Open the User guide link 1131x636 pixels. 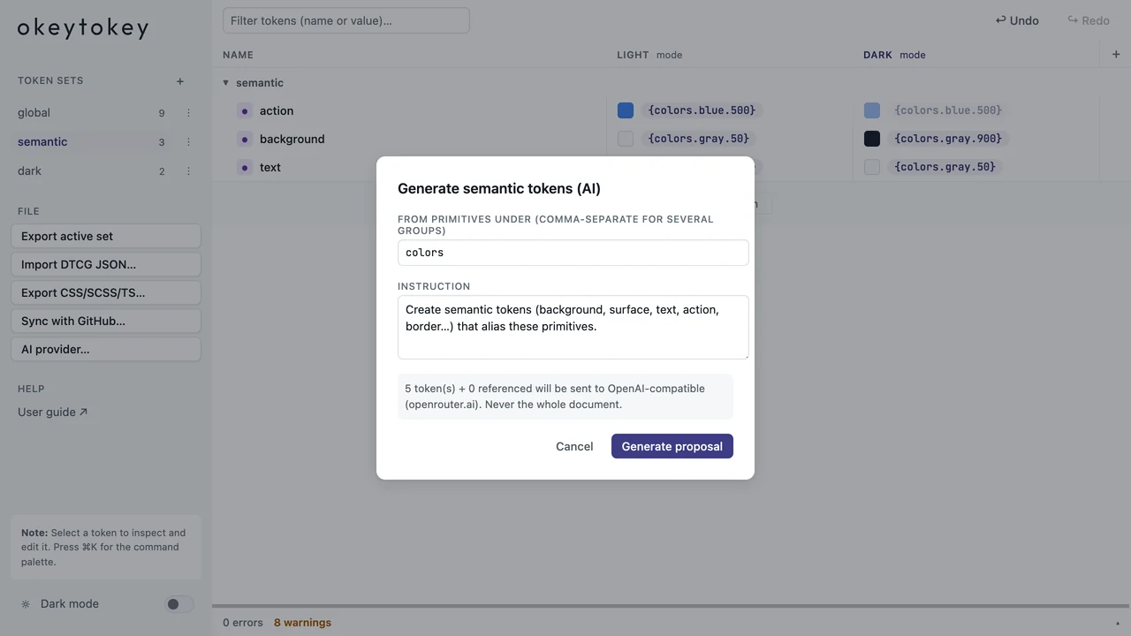pyautogui.click(x=52, y=412)
